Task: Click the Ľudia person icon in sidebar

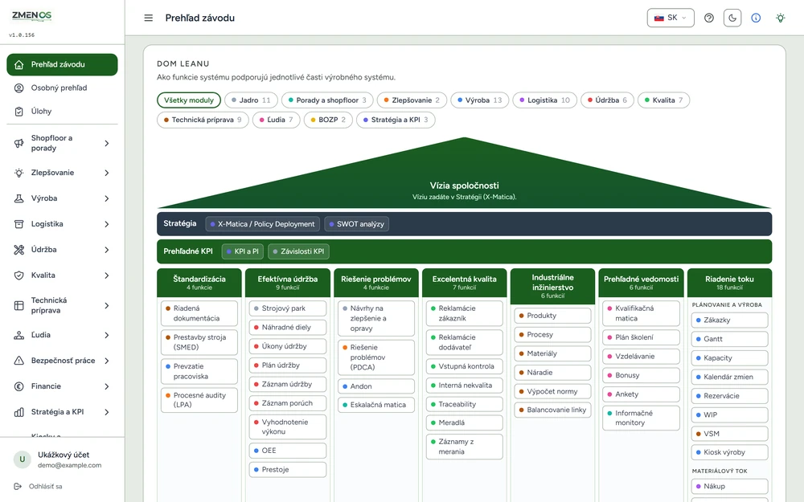Action: [19, 335]
